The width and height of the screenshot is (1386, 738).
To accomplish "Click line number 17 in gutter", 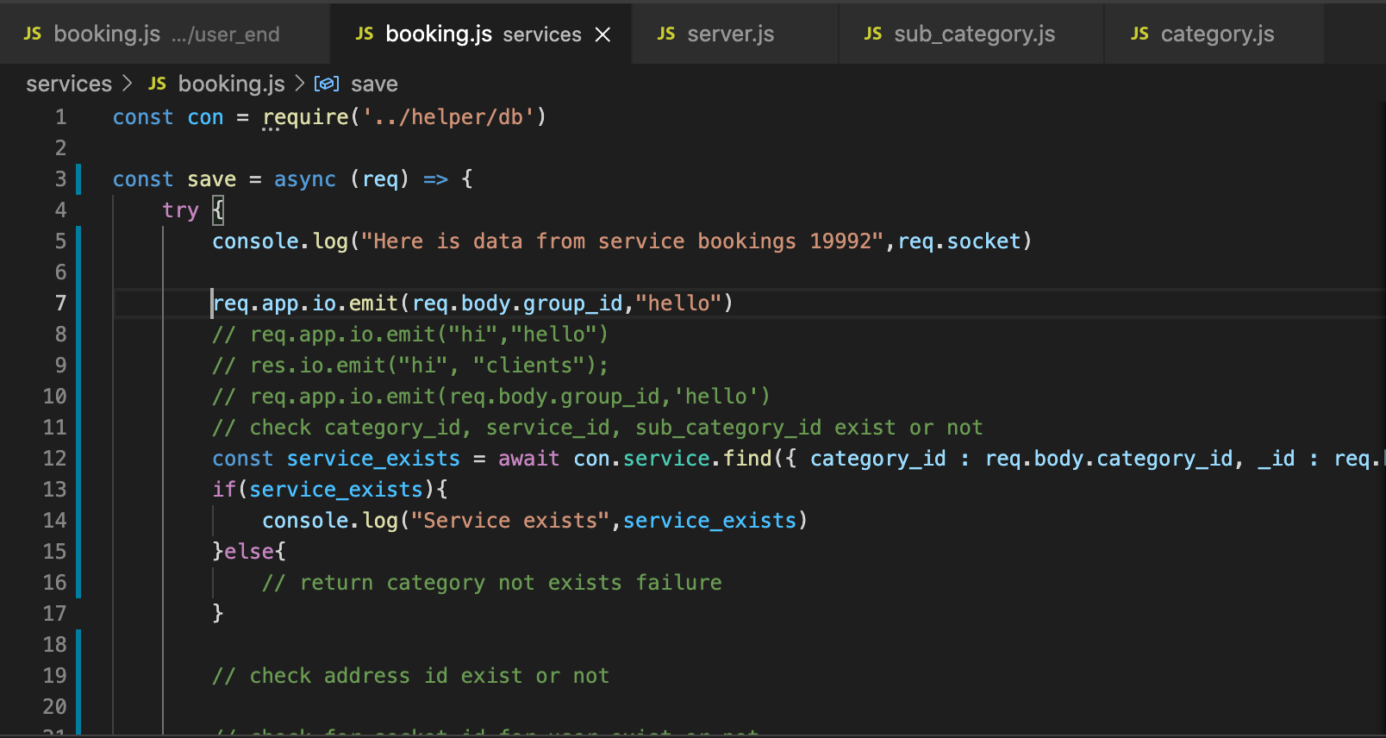I will coord(54,614).
